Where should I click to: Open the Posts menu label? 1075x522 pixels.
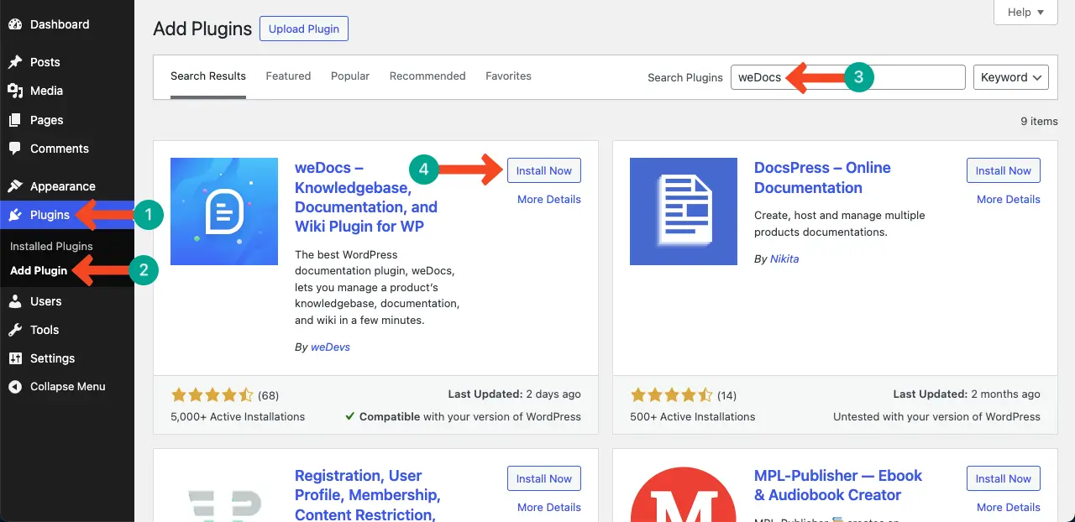tap(45, 62)
